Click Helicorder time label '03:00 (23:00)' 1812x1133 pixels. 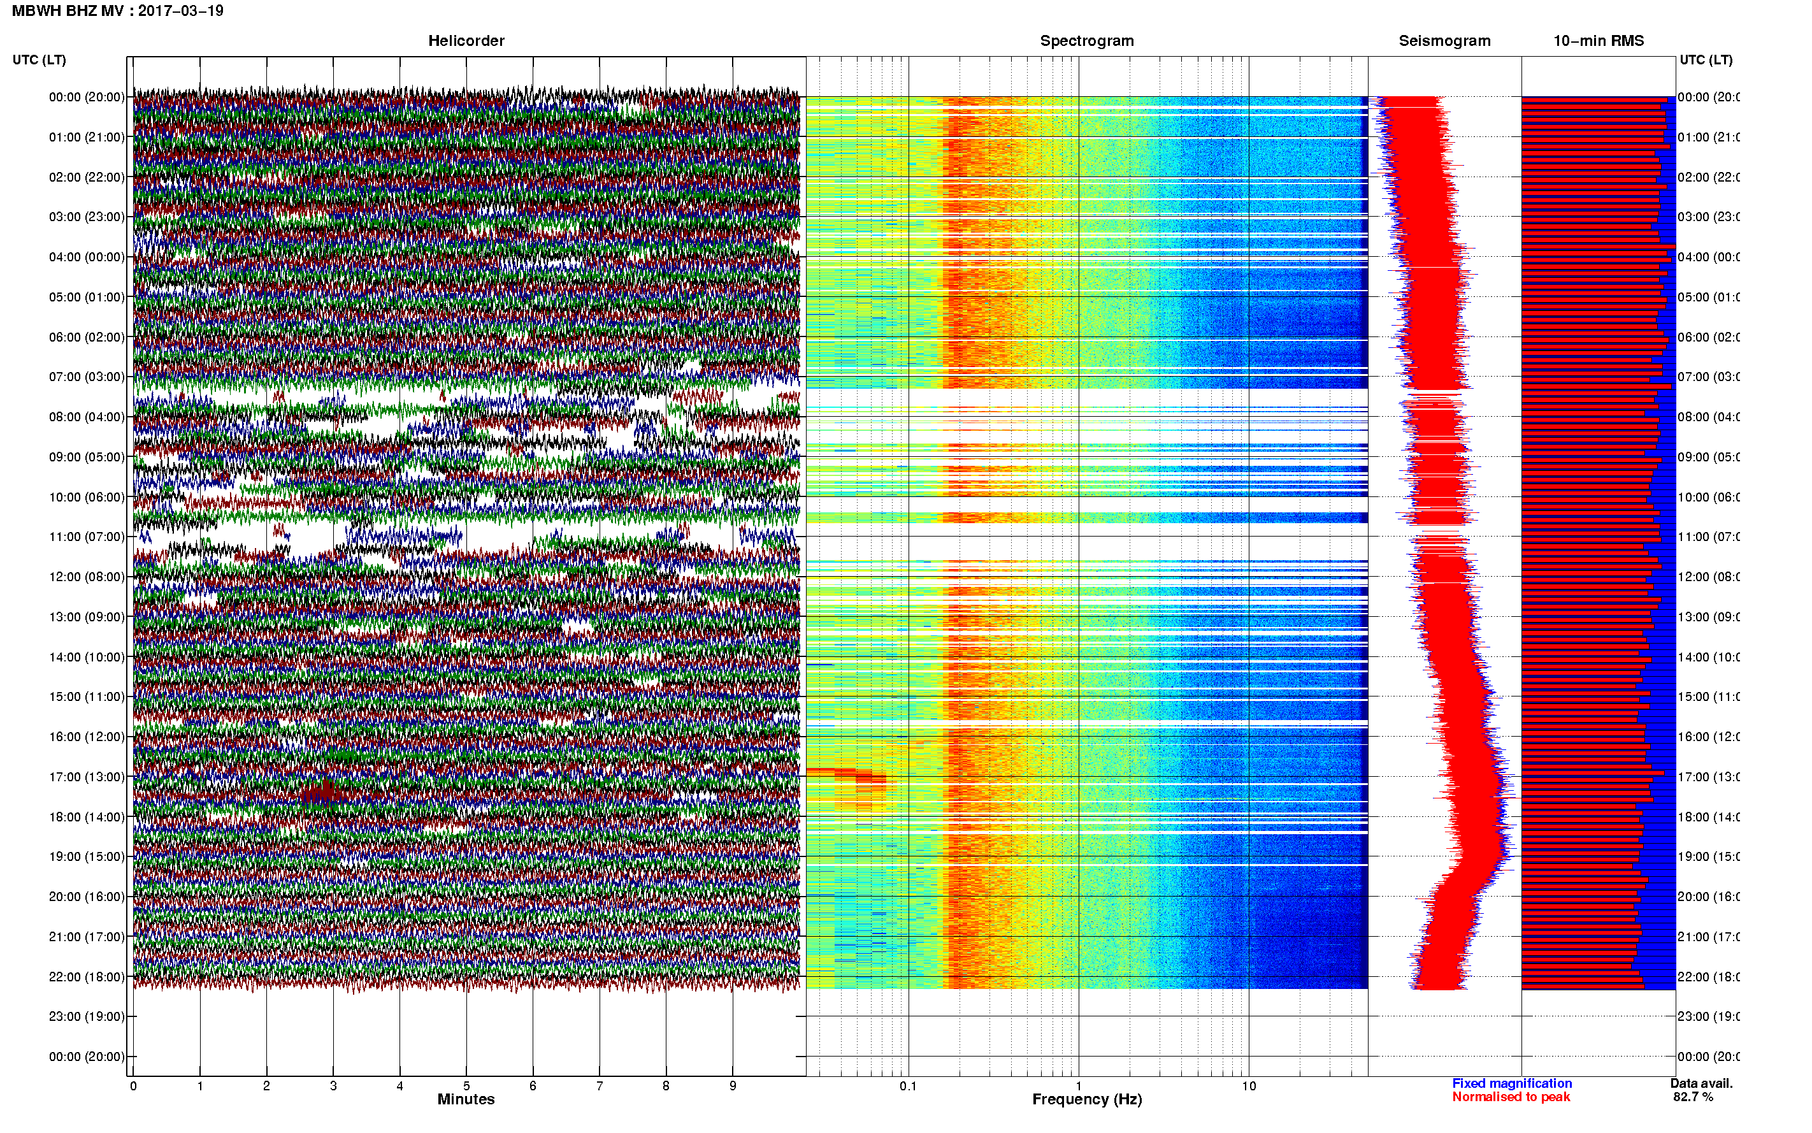87,217
